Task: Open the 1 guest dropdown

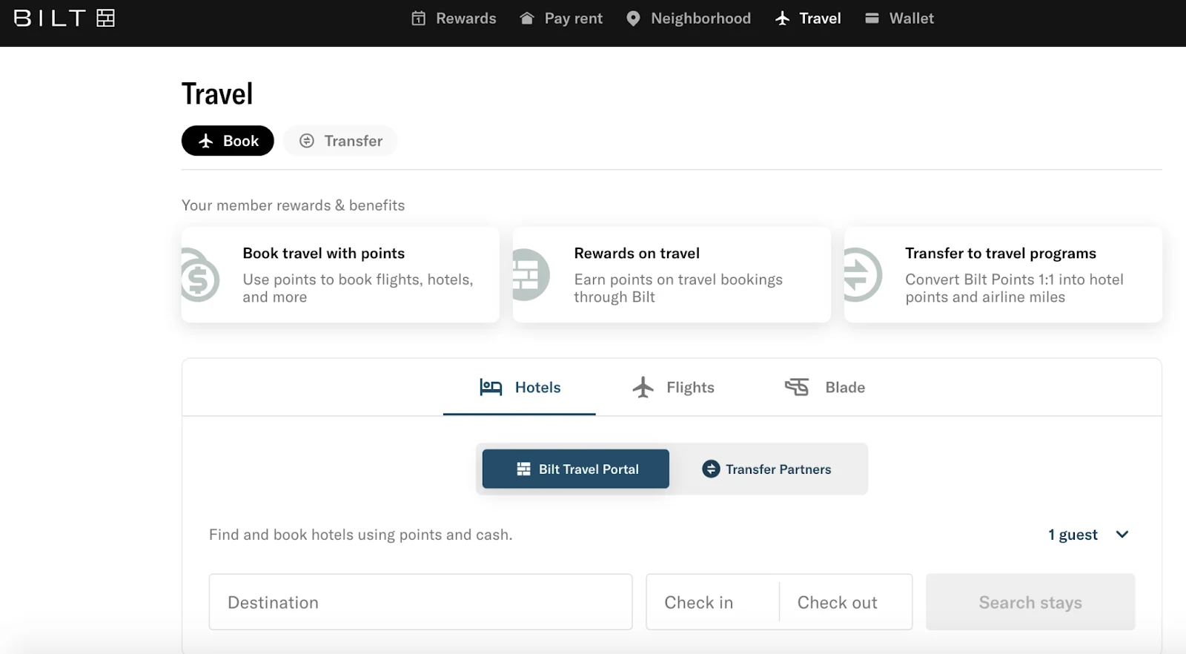Action: [x=1088, y=535]
